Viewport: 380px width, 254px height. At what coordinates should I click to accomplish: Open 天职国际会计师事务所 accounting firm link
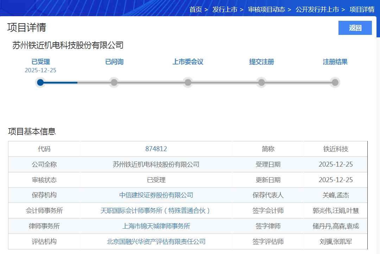[x=156, y=211]
